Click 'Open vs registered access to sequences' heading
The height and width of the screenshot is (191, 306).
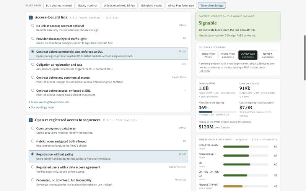68,120
